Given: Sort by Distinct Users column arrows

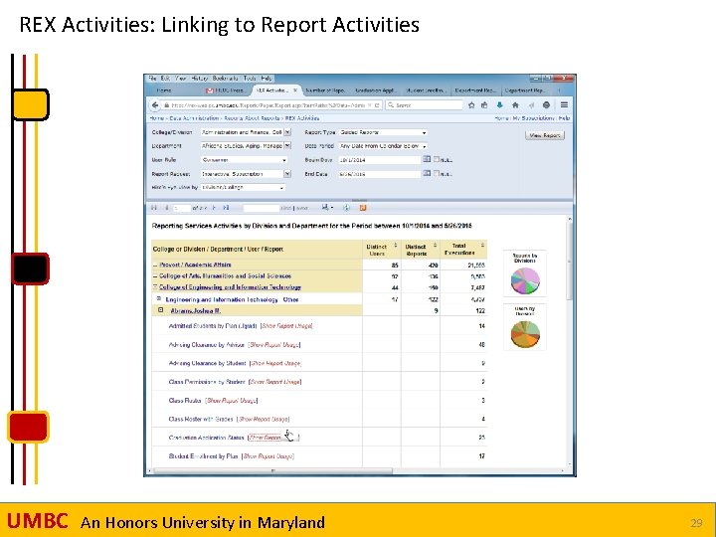Looking at the screenshot, I should [x=396, y=246].
